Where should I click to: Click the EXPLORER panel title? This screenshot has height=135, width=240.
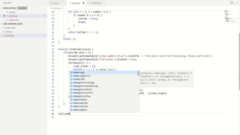pyautogui.click(x=7, y=3)
